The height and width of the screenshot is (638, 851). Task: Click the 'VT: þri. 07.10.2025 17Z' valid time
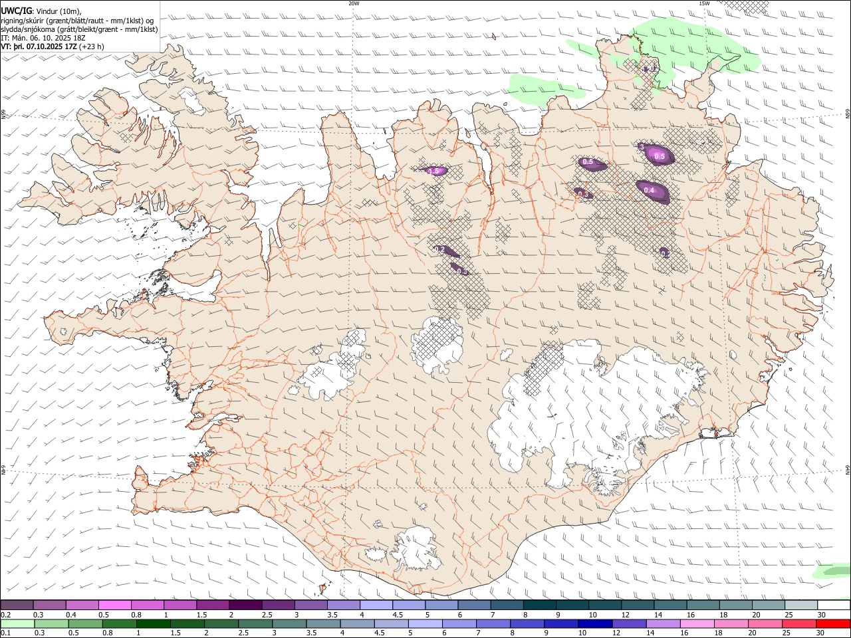pyautogui.click(x=39, y=47)
